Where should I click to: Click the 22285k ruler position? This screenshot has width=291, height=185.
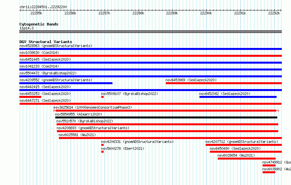pos(36,13)
